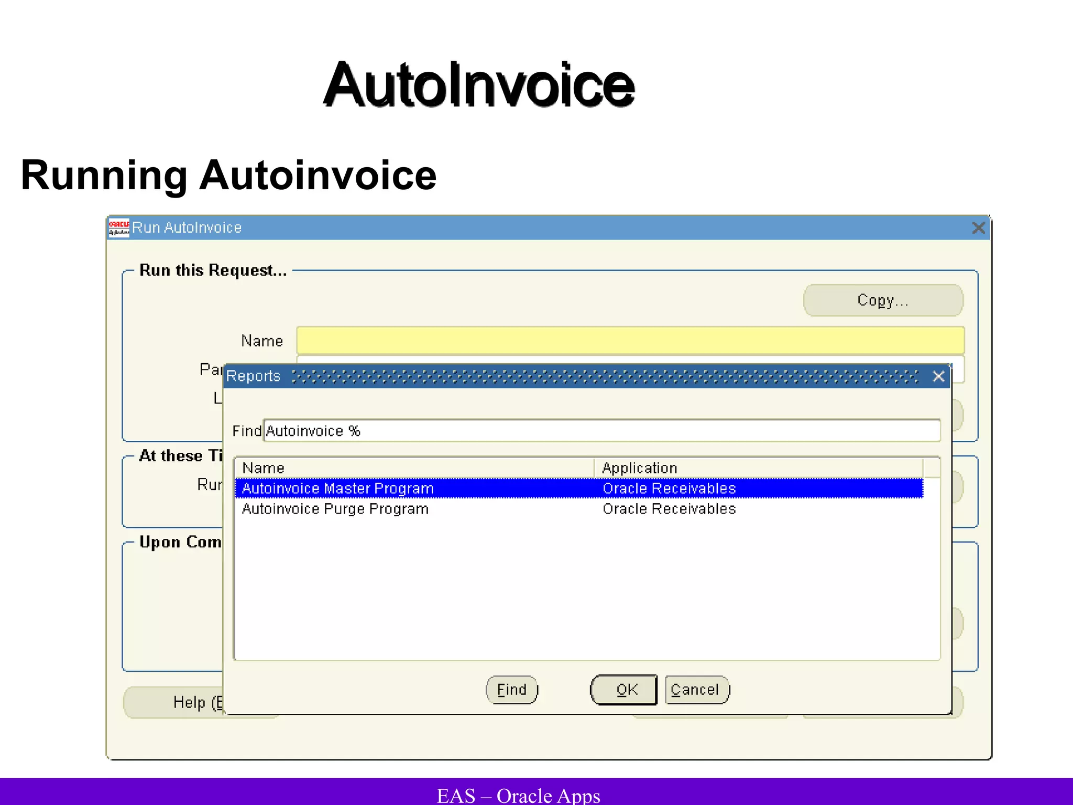This screenshot has width=1073, height=805.
Task: Select the Autoinvoice Master Program row
Action: pos(578,488)
